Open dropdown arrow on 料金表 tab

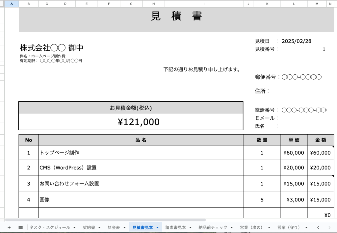click(x=124, y=227)
